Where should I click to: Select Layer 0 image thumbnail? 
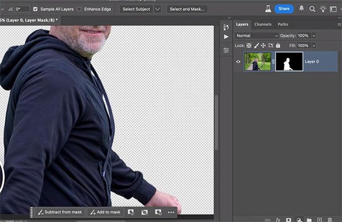(258, 62)
